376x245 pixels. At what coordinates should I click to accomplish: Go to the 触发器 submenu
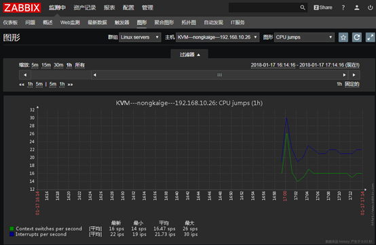121,22
